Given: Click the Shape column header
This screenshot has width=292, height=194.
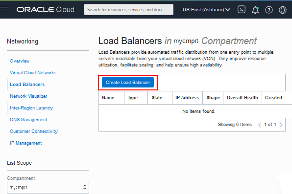Looking at the screenshot, I should [213, 98].
